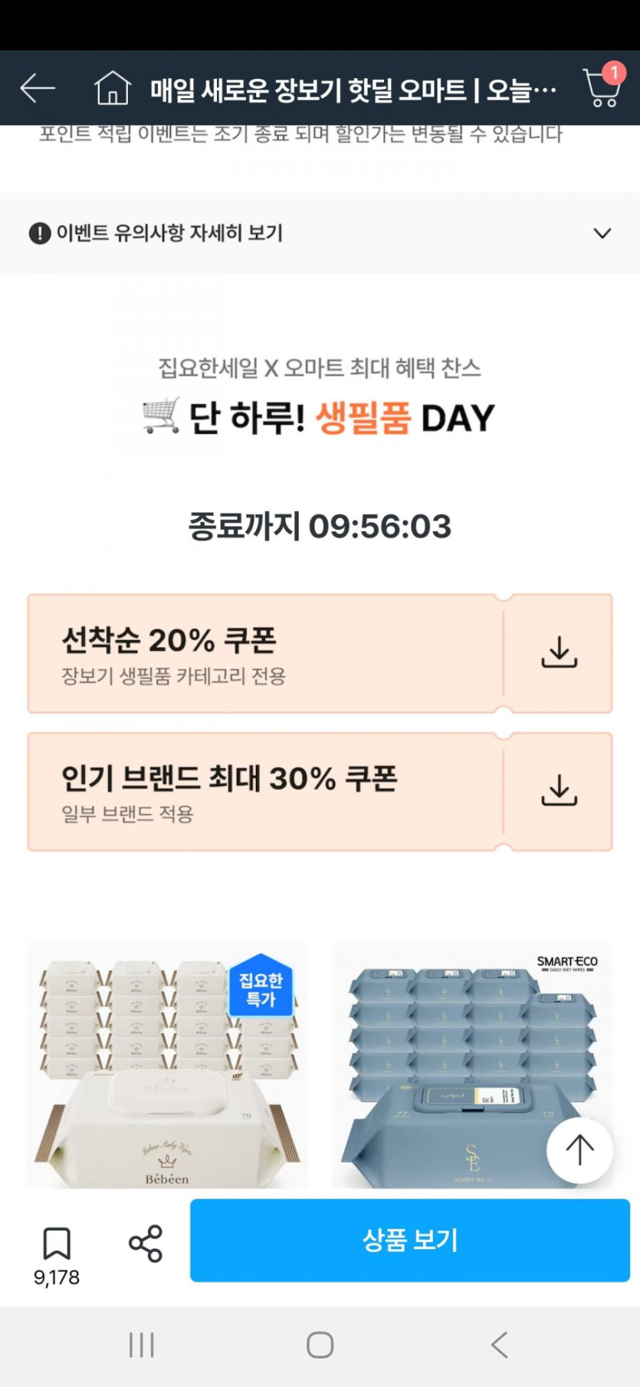Tap the Android system back button
This screenshot has height=1387, width=640.
click(x=499, y=1344)
